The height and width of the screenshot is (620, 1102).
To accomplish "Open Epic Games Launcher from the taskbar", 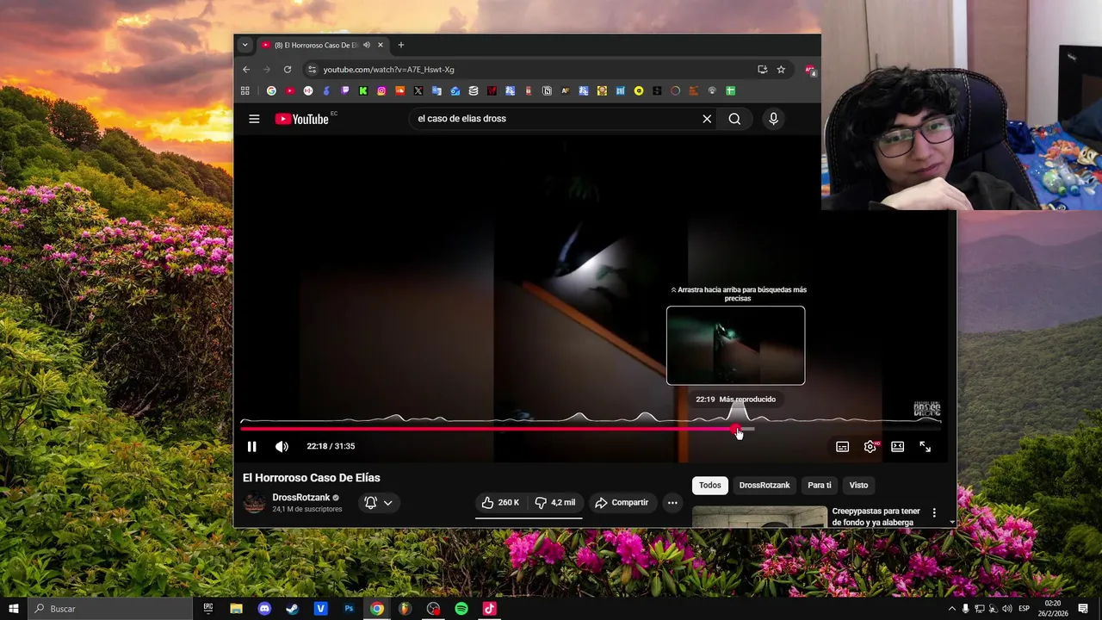I will click(x=208, y=609).
